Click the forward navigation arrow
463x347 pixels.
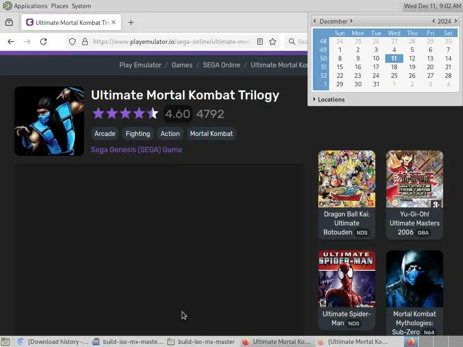[27, 42]
